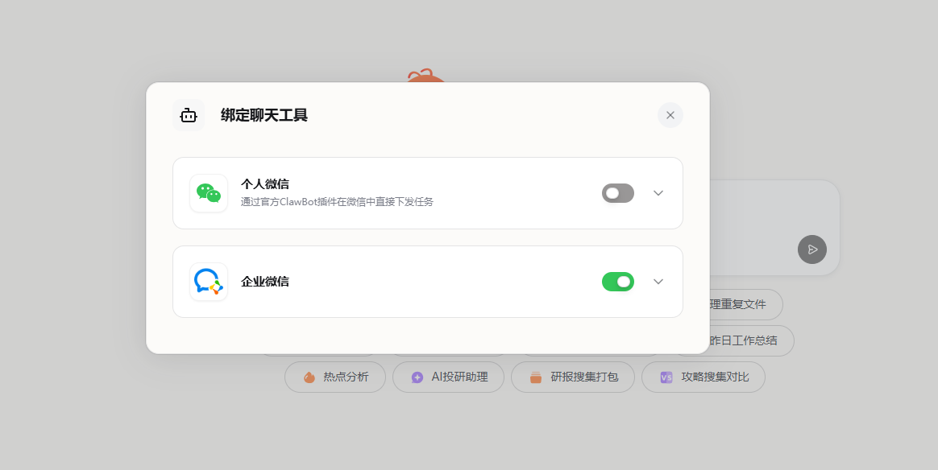Screen dimensions: 938x470
Task: Select the 研报搜集打包 suggestion chip
Action: point(572,377)
